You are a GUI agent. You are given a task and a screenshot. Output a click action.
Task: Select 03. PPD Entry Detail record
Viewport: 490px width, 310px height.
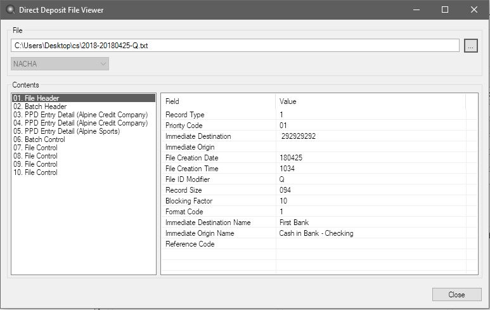tap(80, 115)
